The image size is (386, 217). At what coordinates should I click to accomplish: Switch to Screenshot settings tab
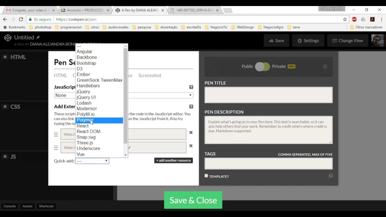150,75
